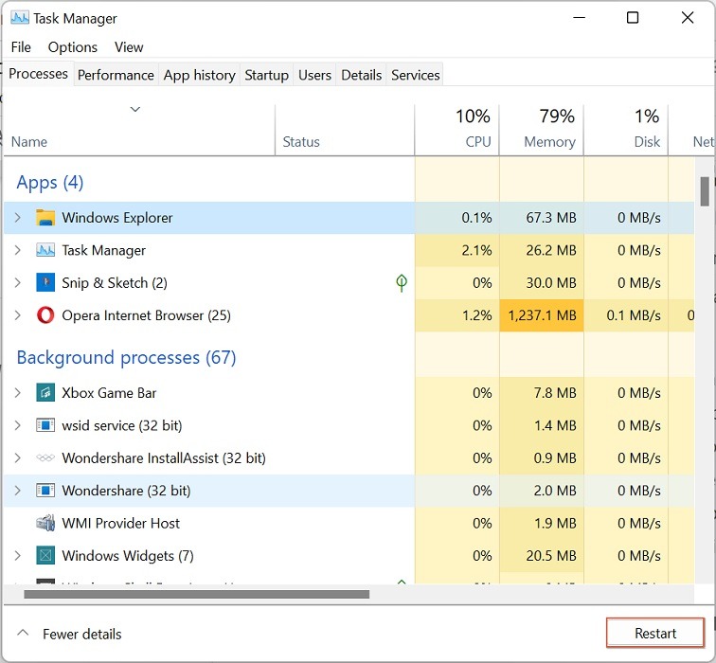Switch to the Startup tab
This screenshot has height=663, width=716.
(267, 75)
